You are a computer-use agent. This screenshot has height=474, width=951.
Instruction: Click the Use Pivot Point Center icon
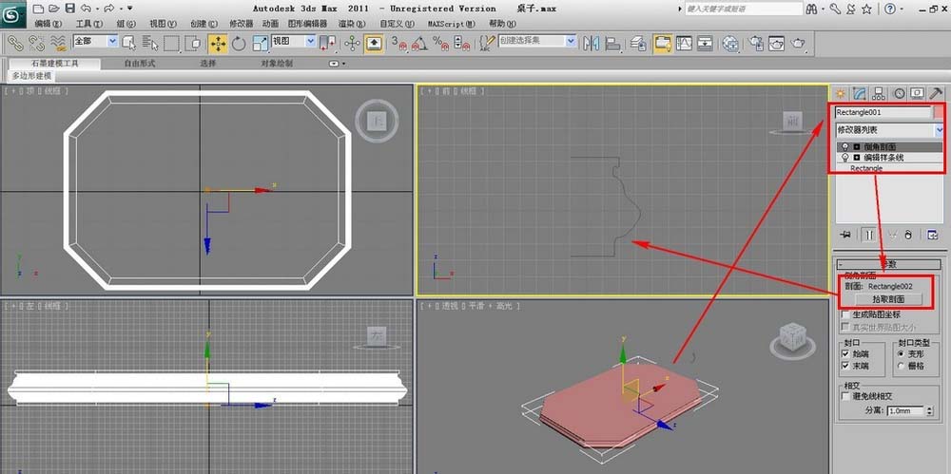[327, 43]
